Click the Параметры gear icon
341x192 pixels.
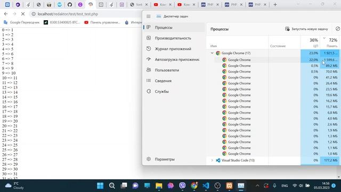click(x=149, y=159)
